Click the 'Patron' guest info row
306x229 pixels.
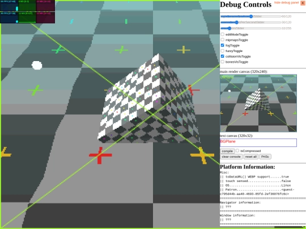pos(257,192)
